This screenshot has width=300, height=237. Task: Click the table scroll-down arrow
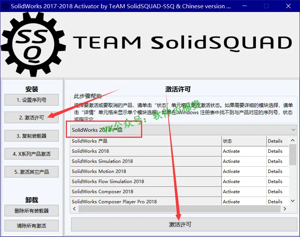293,201
